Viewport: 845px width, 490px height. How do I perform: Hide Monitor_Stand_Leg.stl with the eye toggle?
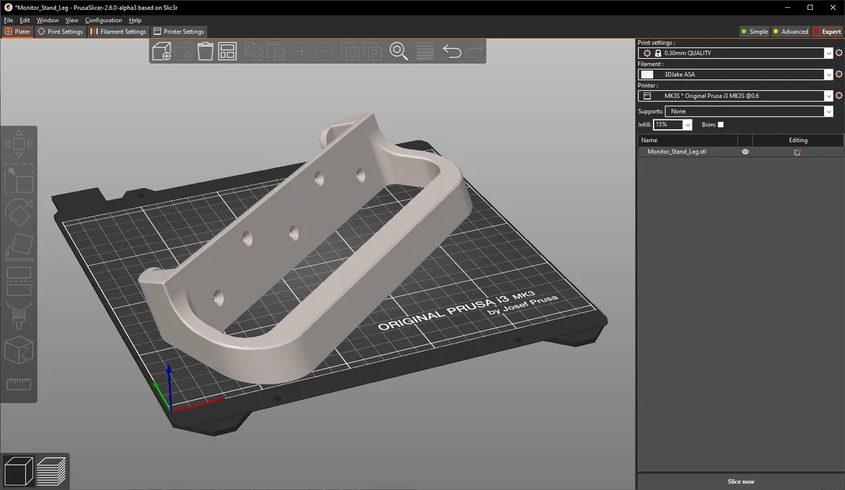tap(745, 151)
